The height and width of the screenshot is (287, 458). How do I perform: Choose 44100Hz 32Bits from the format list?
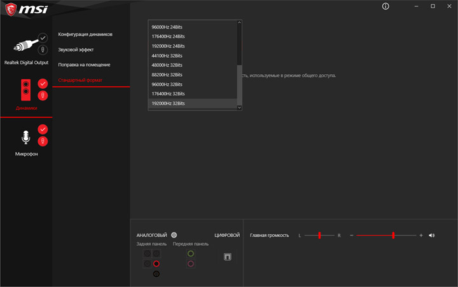(x=193, y=56)
